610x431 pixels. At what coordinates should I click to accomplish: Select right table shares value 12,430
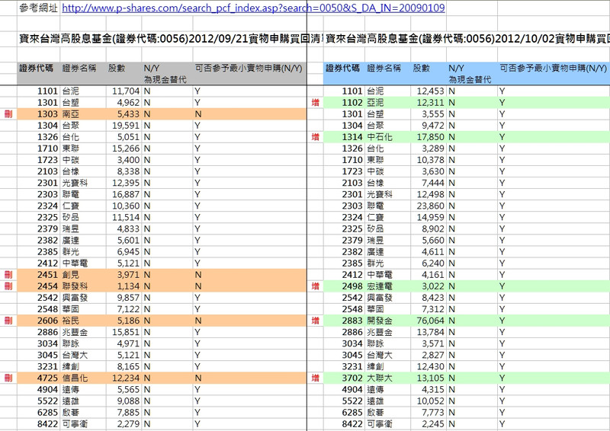430,366
